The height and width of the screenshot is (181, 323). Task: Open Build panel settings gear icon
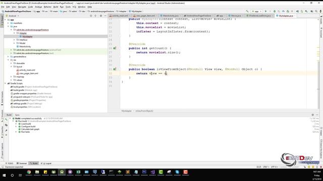[x=313, y=115]
